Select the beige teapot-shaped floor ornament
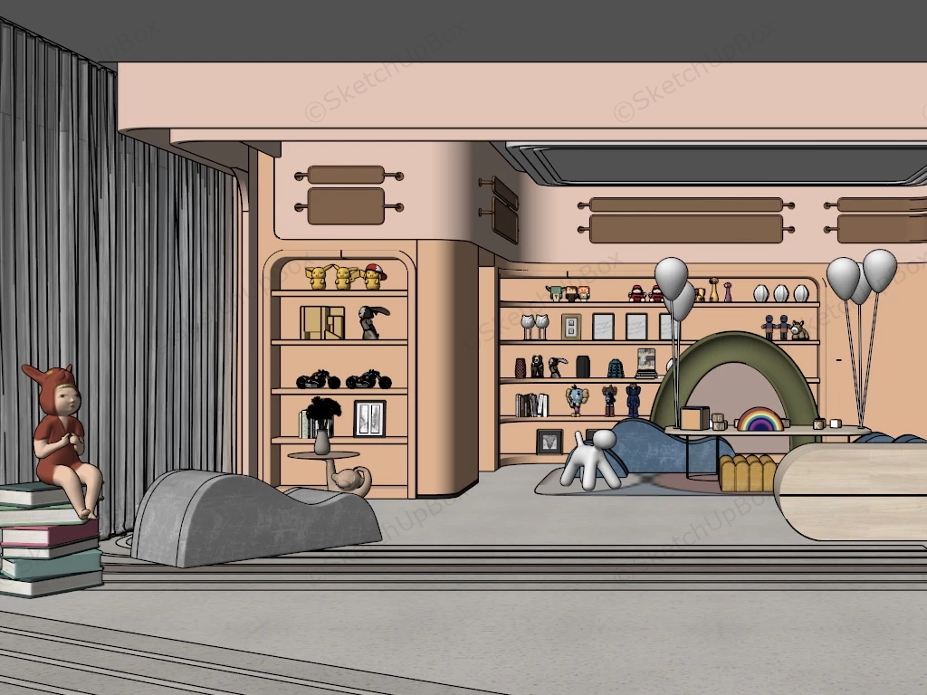 coord(351,481)
